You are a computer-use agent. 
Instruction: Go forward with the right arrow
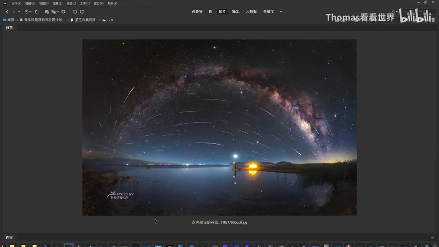tap(13, 12)
